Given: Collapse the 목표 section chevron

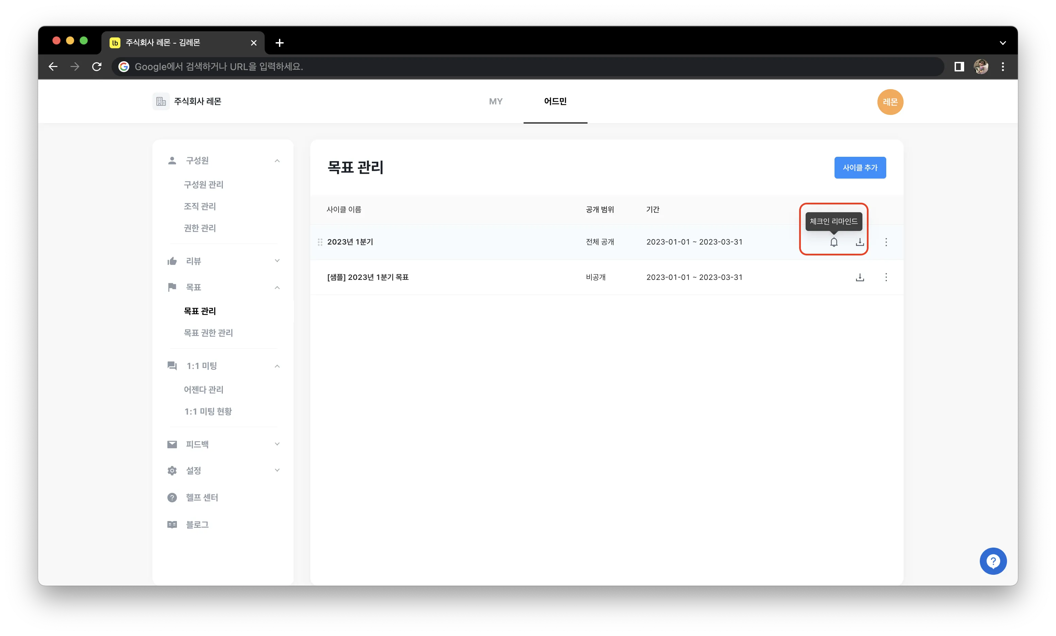Looking at the screenshot, I should pyautogui.click(x=277, y=288).
